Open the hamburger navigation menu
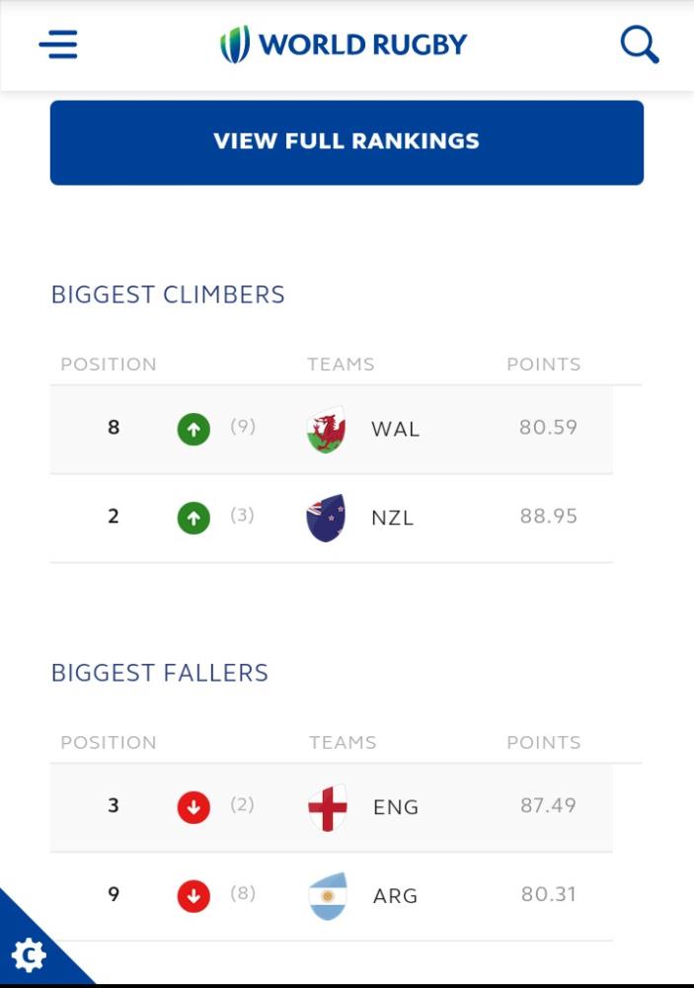 pyautogui.click(x=58, y=44)
